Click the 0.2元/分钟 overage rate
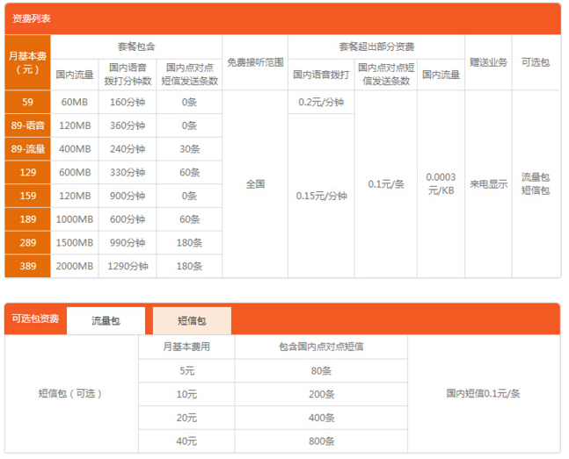Screen dimensions: 569x459 [x=321, y=102]
